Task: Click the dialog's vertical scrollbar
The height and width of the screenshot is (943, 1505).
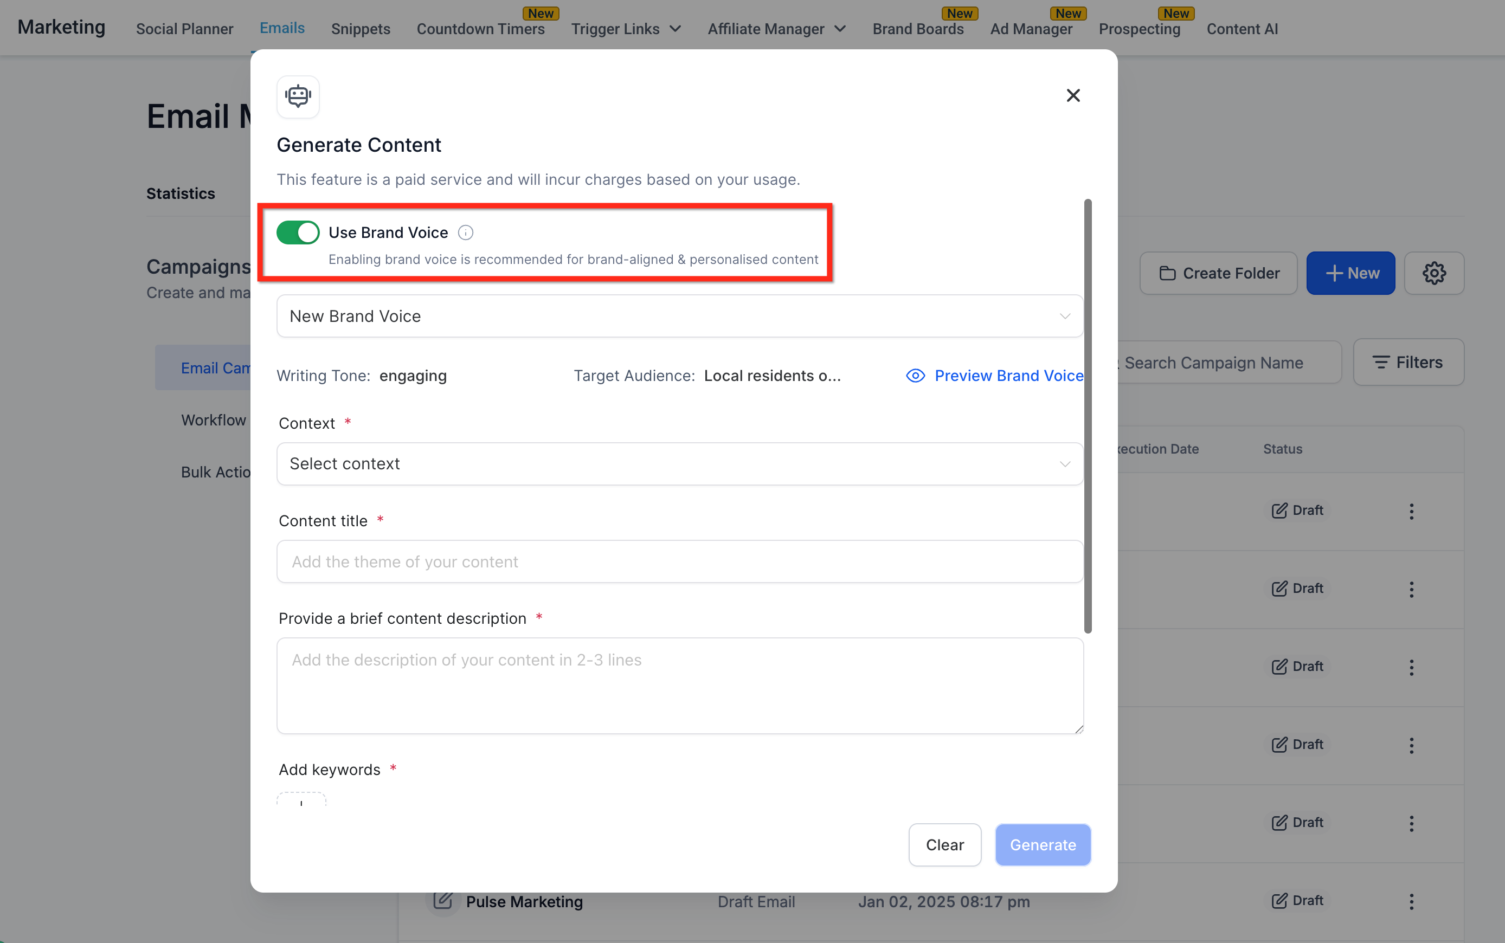Action: click(x=1088, y=416)
